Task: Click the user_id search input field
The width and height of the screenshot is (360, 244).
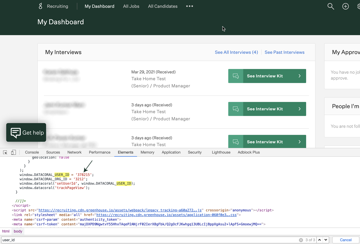Action: tap(150, 240)
